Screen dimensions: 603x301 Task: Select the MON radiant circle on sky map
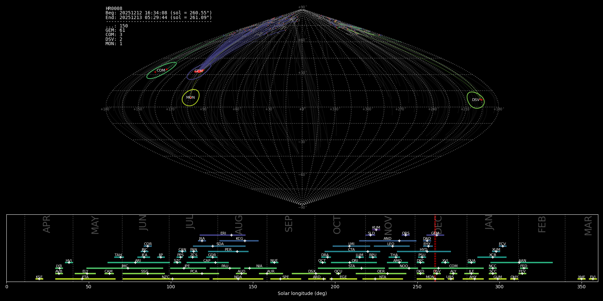191,98
